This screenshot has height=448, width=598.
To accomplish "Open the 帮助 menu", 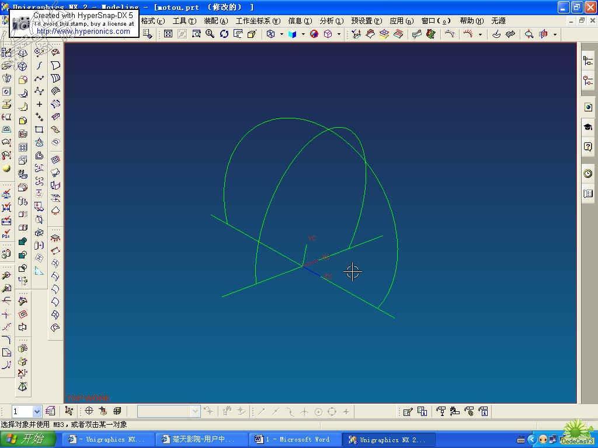I will point(471,21).
